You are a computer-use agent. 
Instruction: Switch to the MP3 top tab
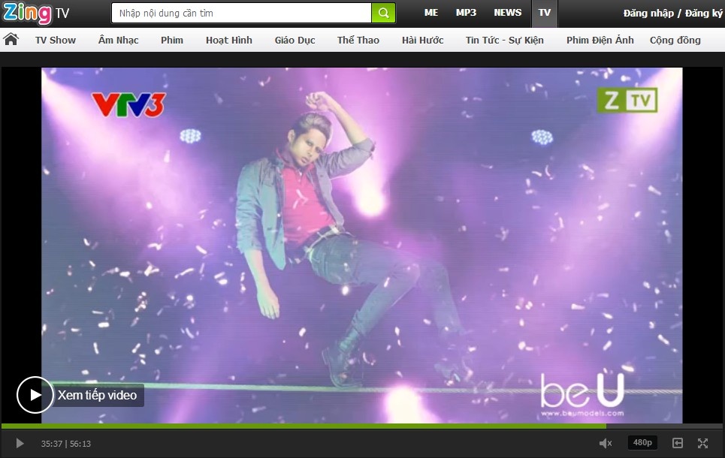coord(466,13)
